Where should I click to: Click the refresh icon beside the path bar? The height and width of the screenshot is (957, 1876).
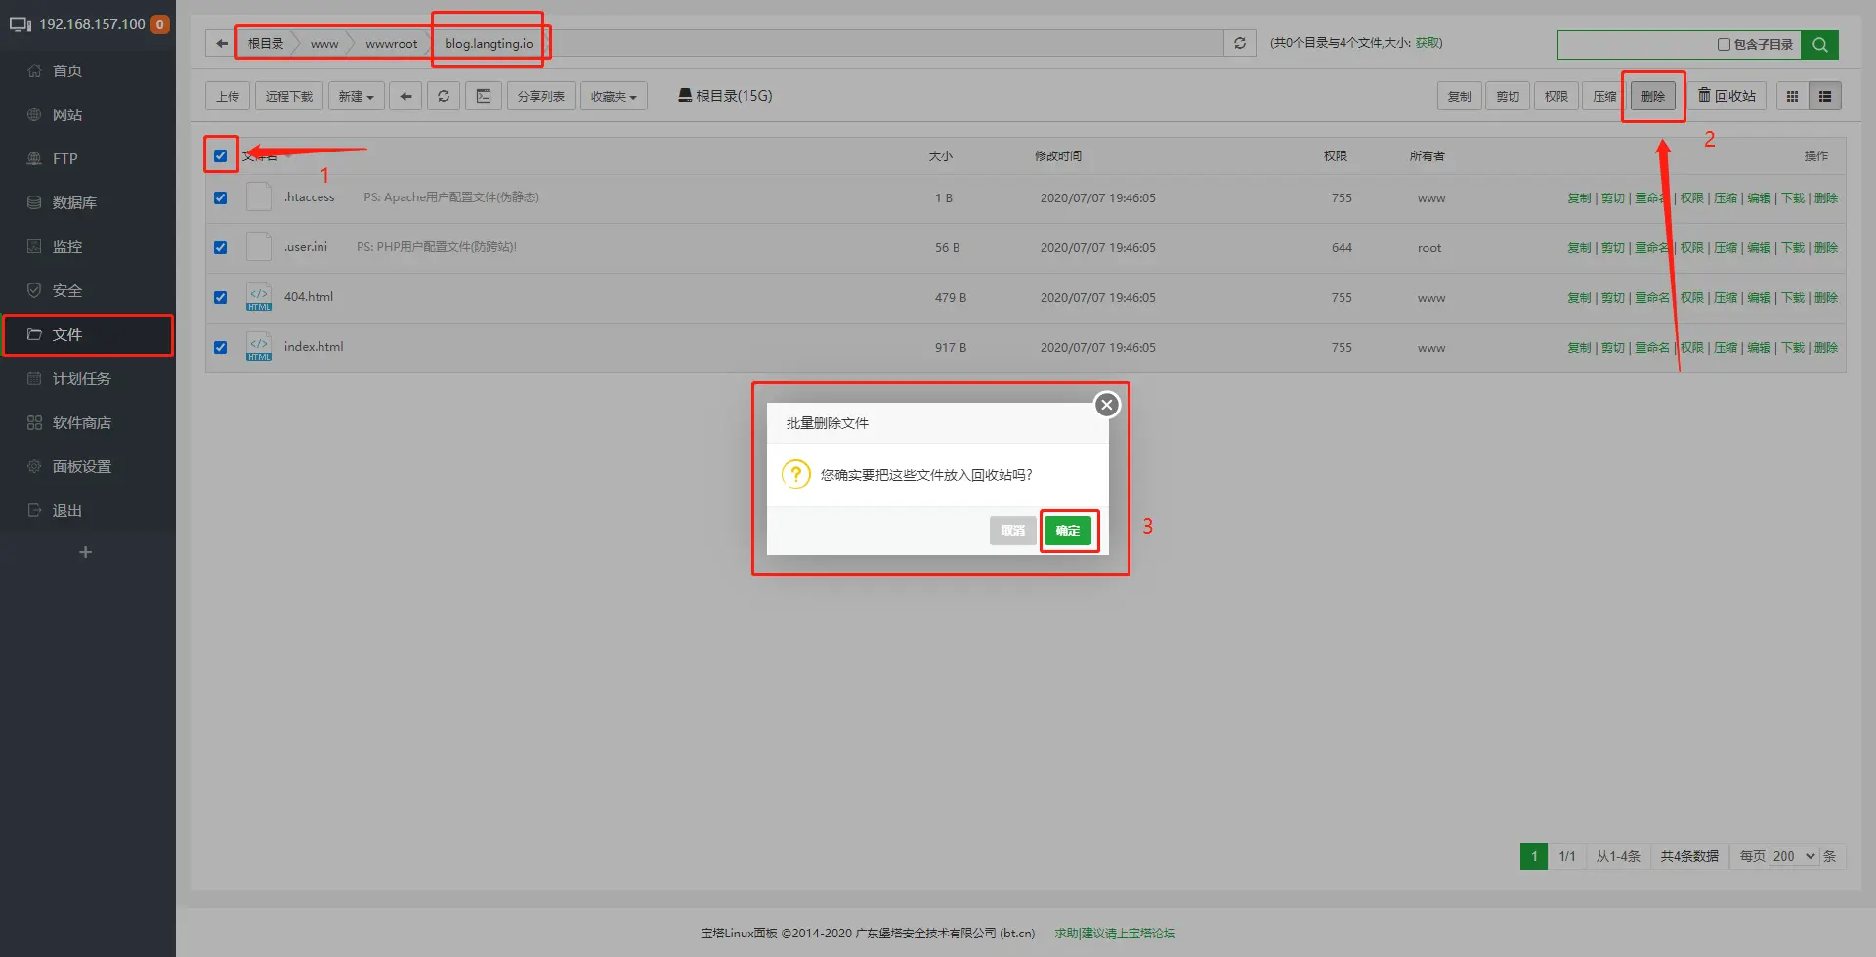[x=1240, y=43]
